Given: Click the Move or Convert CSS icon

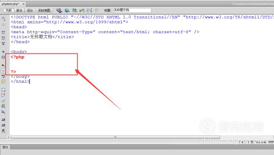Looking at the screenshot, I should [x=3, y=112].
